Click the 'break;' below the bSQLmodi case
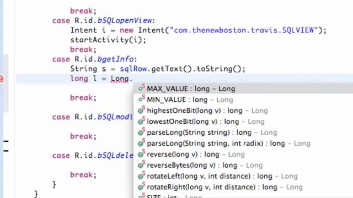Viewport: 353px width, 198px height. click(x=83, y=136)
